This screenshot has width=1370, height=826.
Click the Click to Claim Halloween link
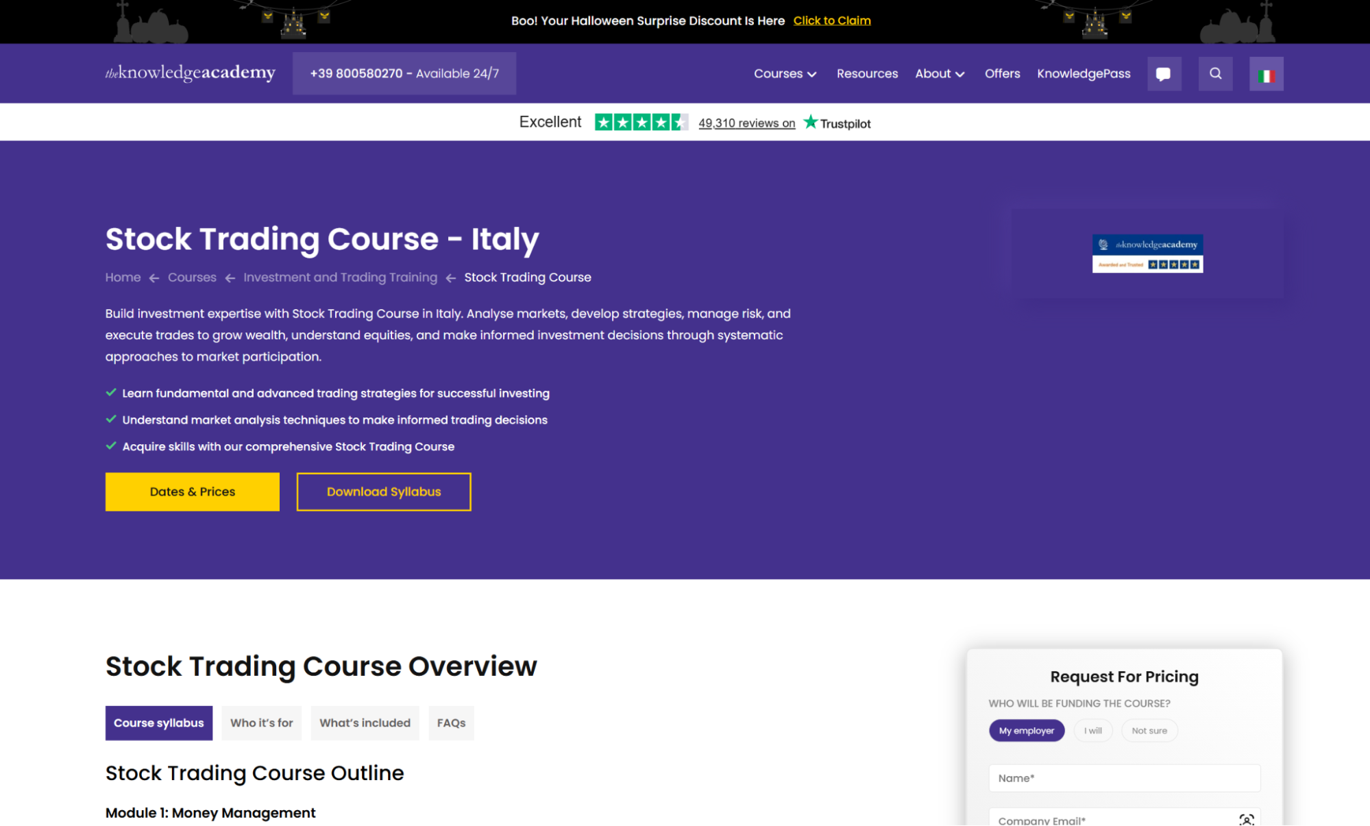pyautogui.click(x=832, y=21)
